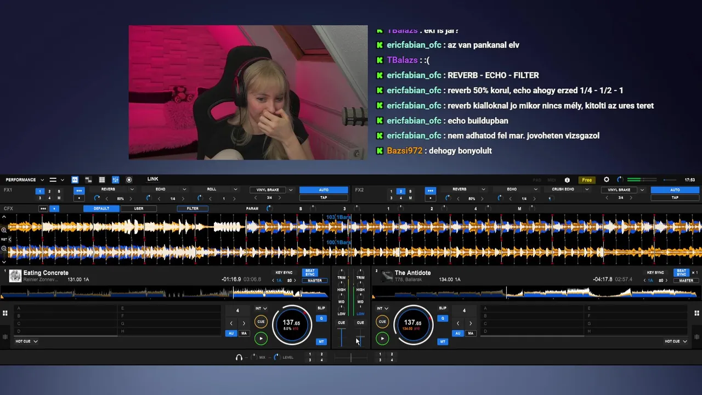Toggle the mixer panel icon
The image size is (702, 395).
click(116, 180)
